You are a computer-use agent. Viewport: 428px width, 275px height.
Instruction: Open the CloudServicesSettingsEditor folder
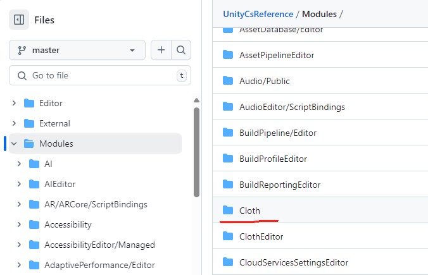(294, 262)
